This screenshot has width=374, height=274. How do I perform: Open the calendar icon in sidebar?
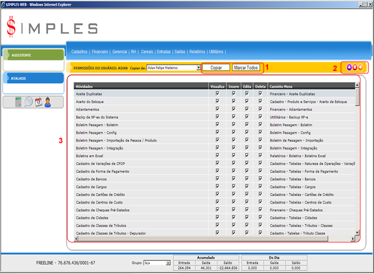coord(38,102)
